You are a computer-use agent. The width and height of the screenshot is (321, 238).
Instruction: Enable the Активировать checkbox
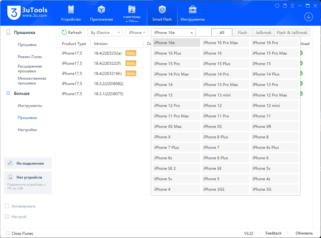7,206
